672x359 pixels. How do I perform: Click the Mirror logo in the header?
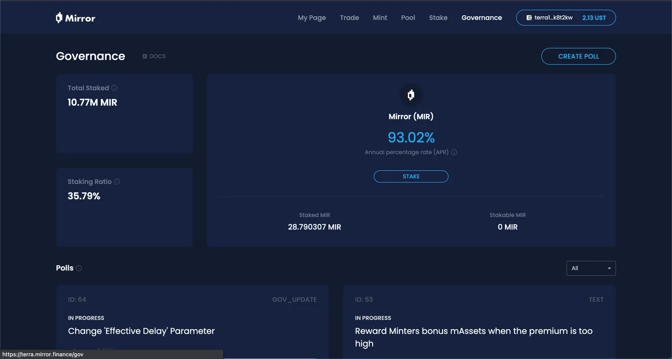76,18
